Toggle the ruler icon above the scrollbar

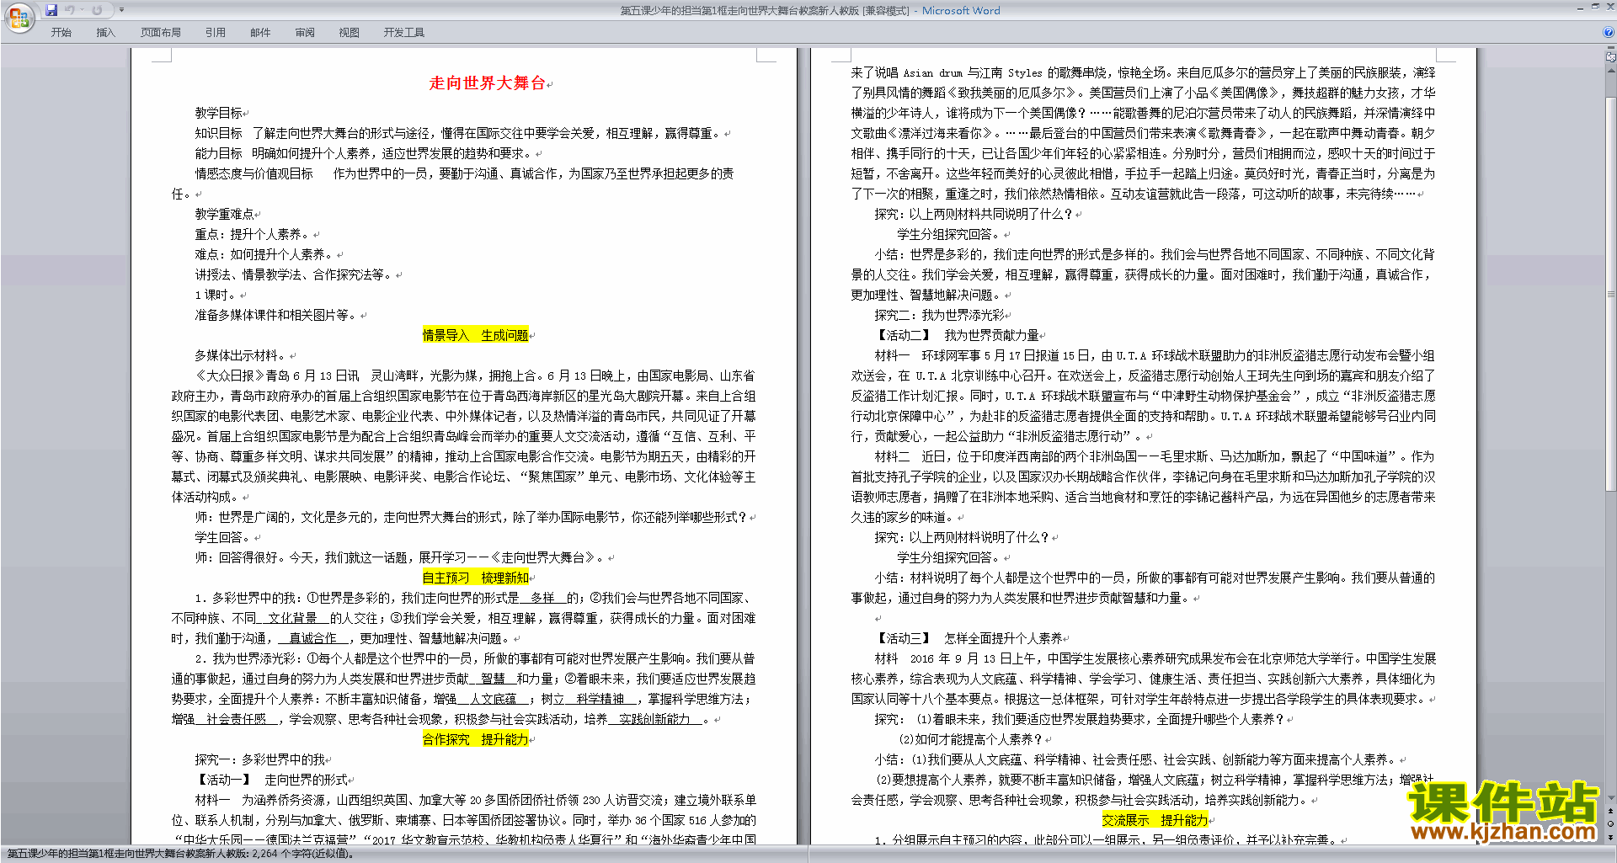coord(1611,58)
